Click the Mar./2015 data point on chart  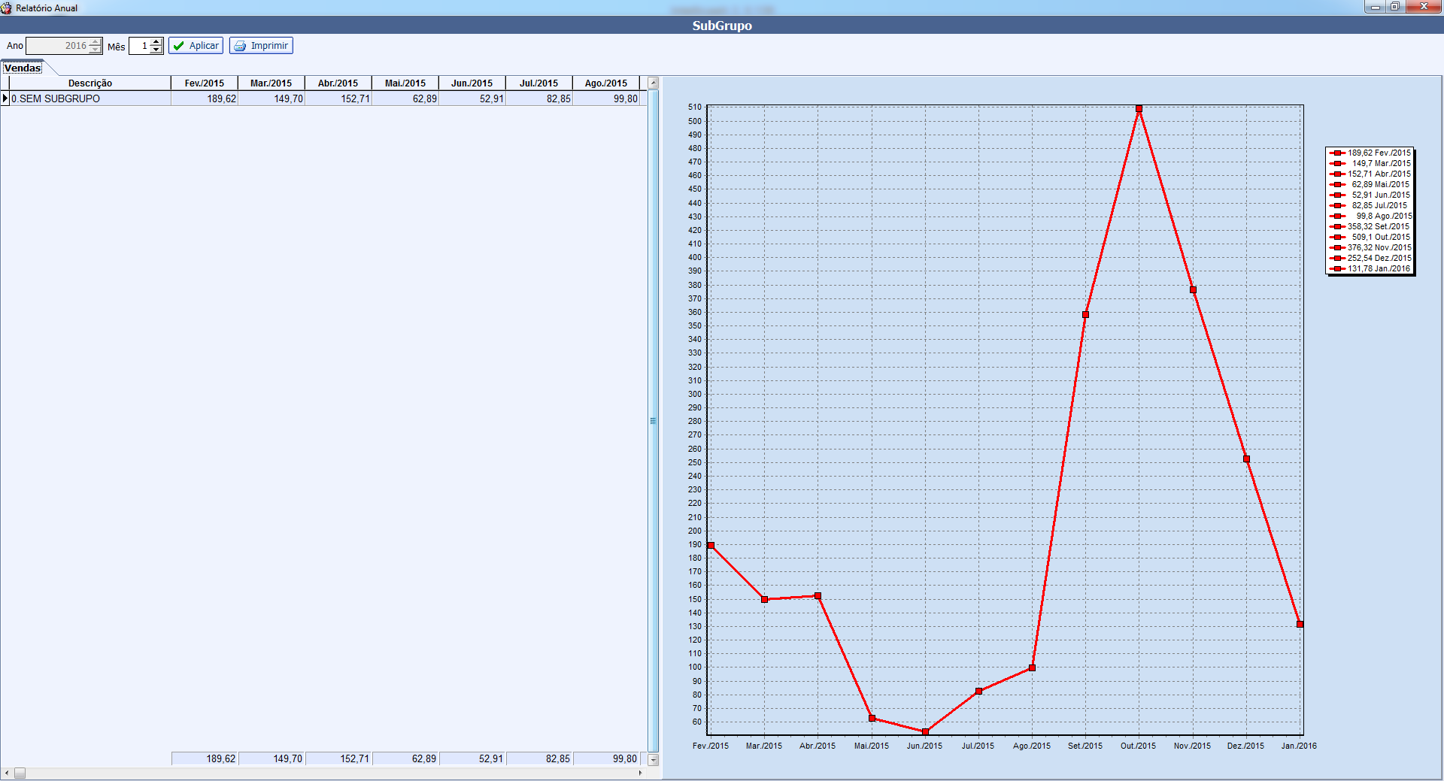(x=764, y=599)
